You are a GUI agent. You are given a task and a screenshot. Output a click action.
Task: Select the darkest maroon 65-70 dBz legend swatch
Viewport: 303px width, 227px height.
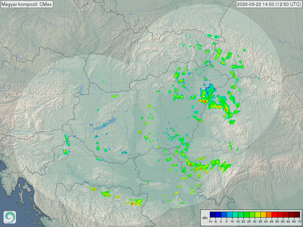coord(297,215)
